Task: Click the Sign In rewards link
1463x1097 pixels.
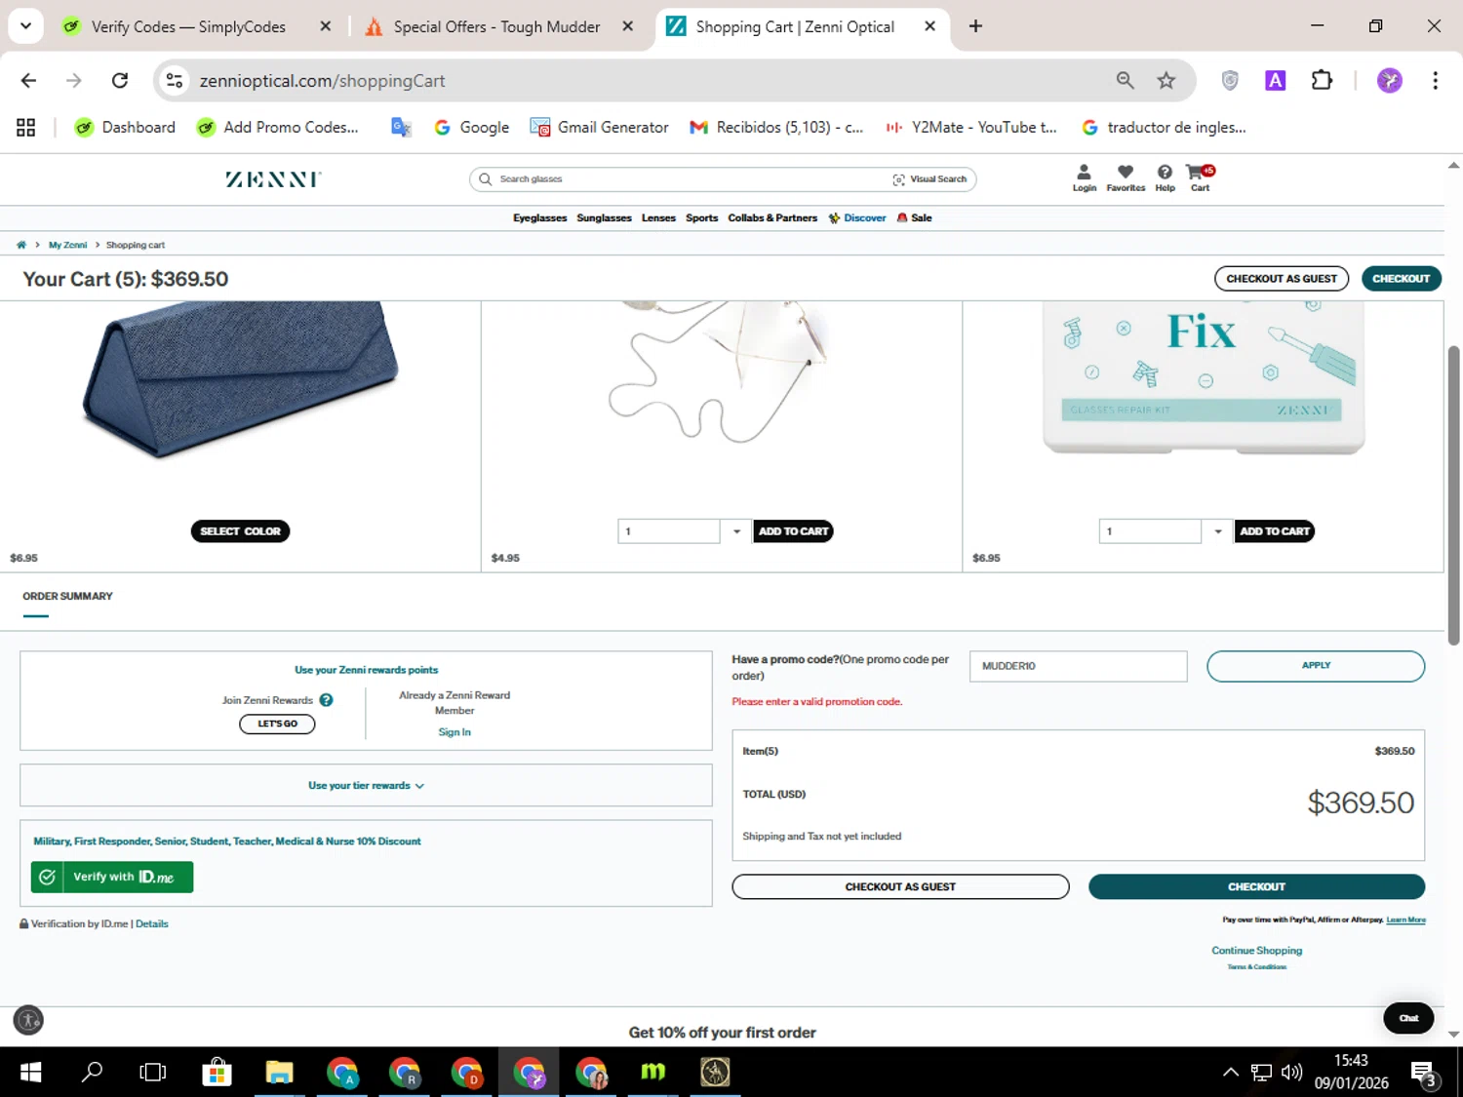Action: coord(455,732)
